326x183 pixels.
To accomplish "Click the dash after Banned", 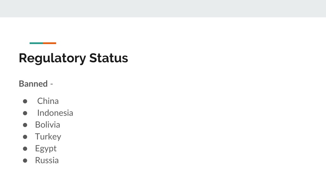I will (x=52, y=84).
